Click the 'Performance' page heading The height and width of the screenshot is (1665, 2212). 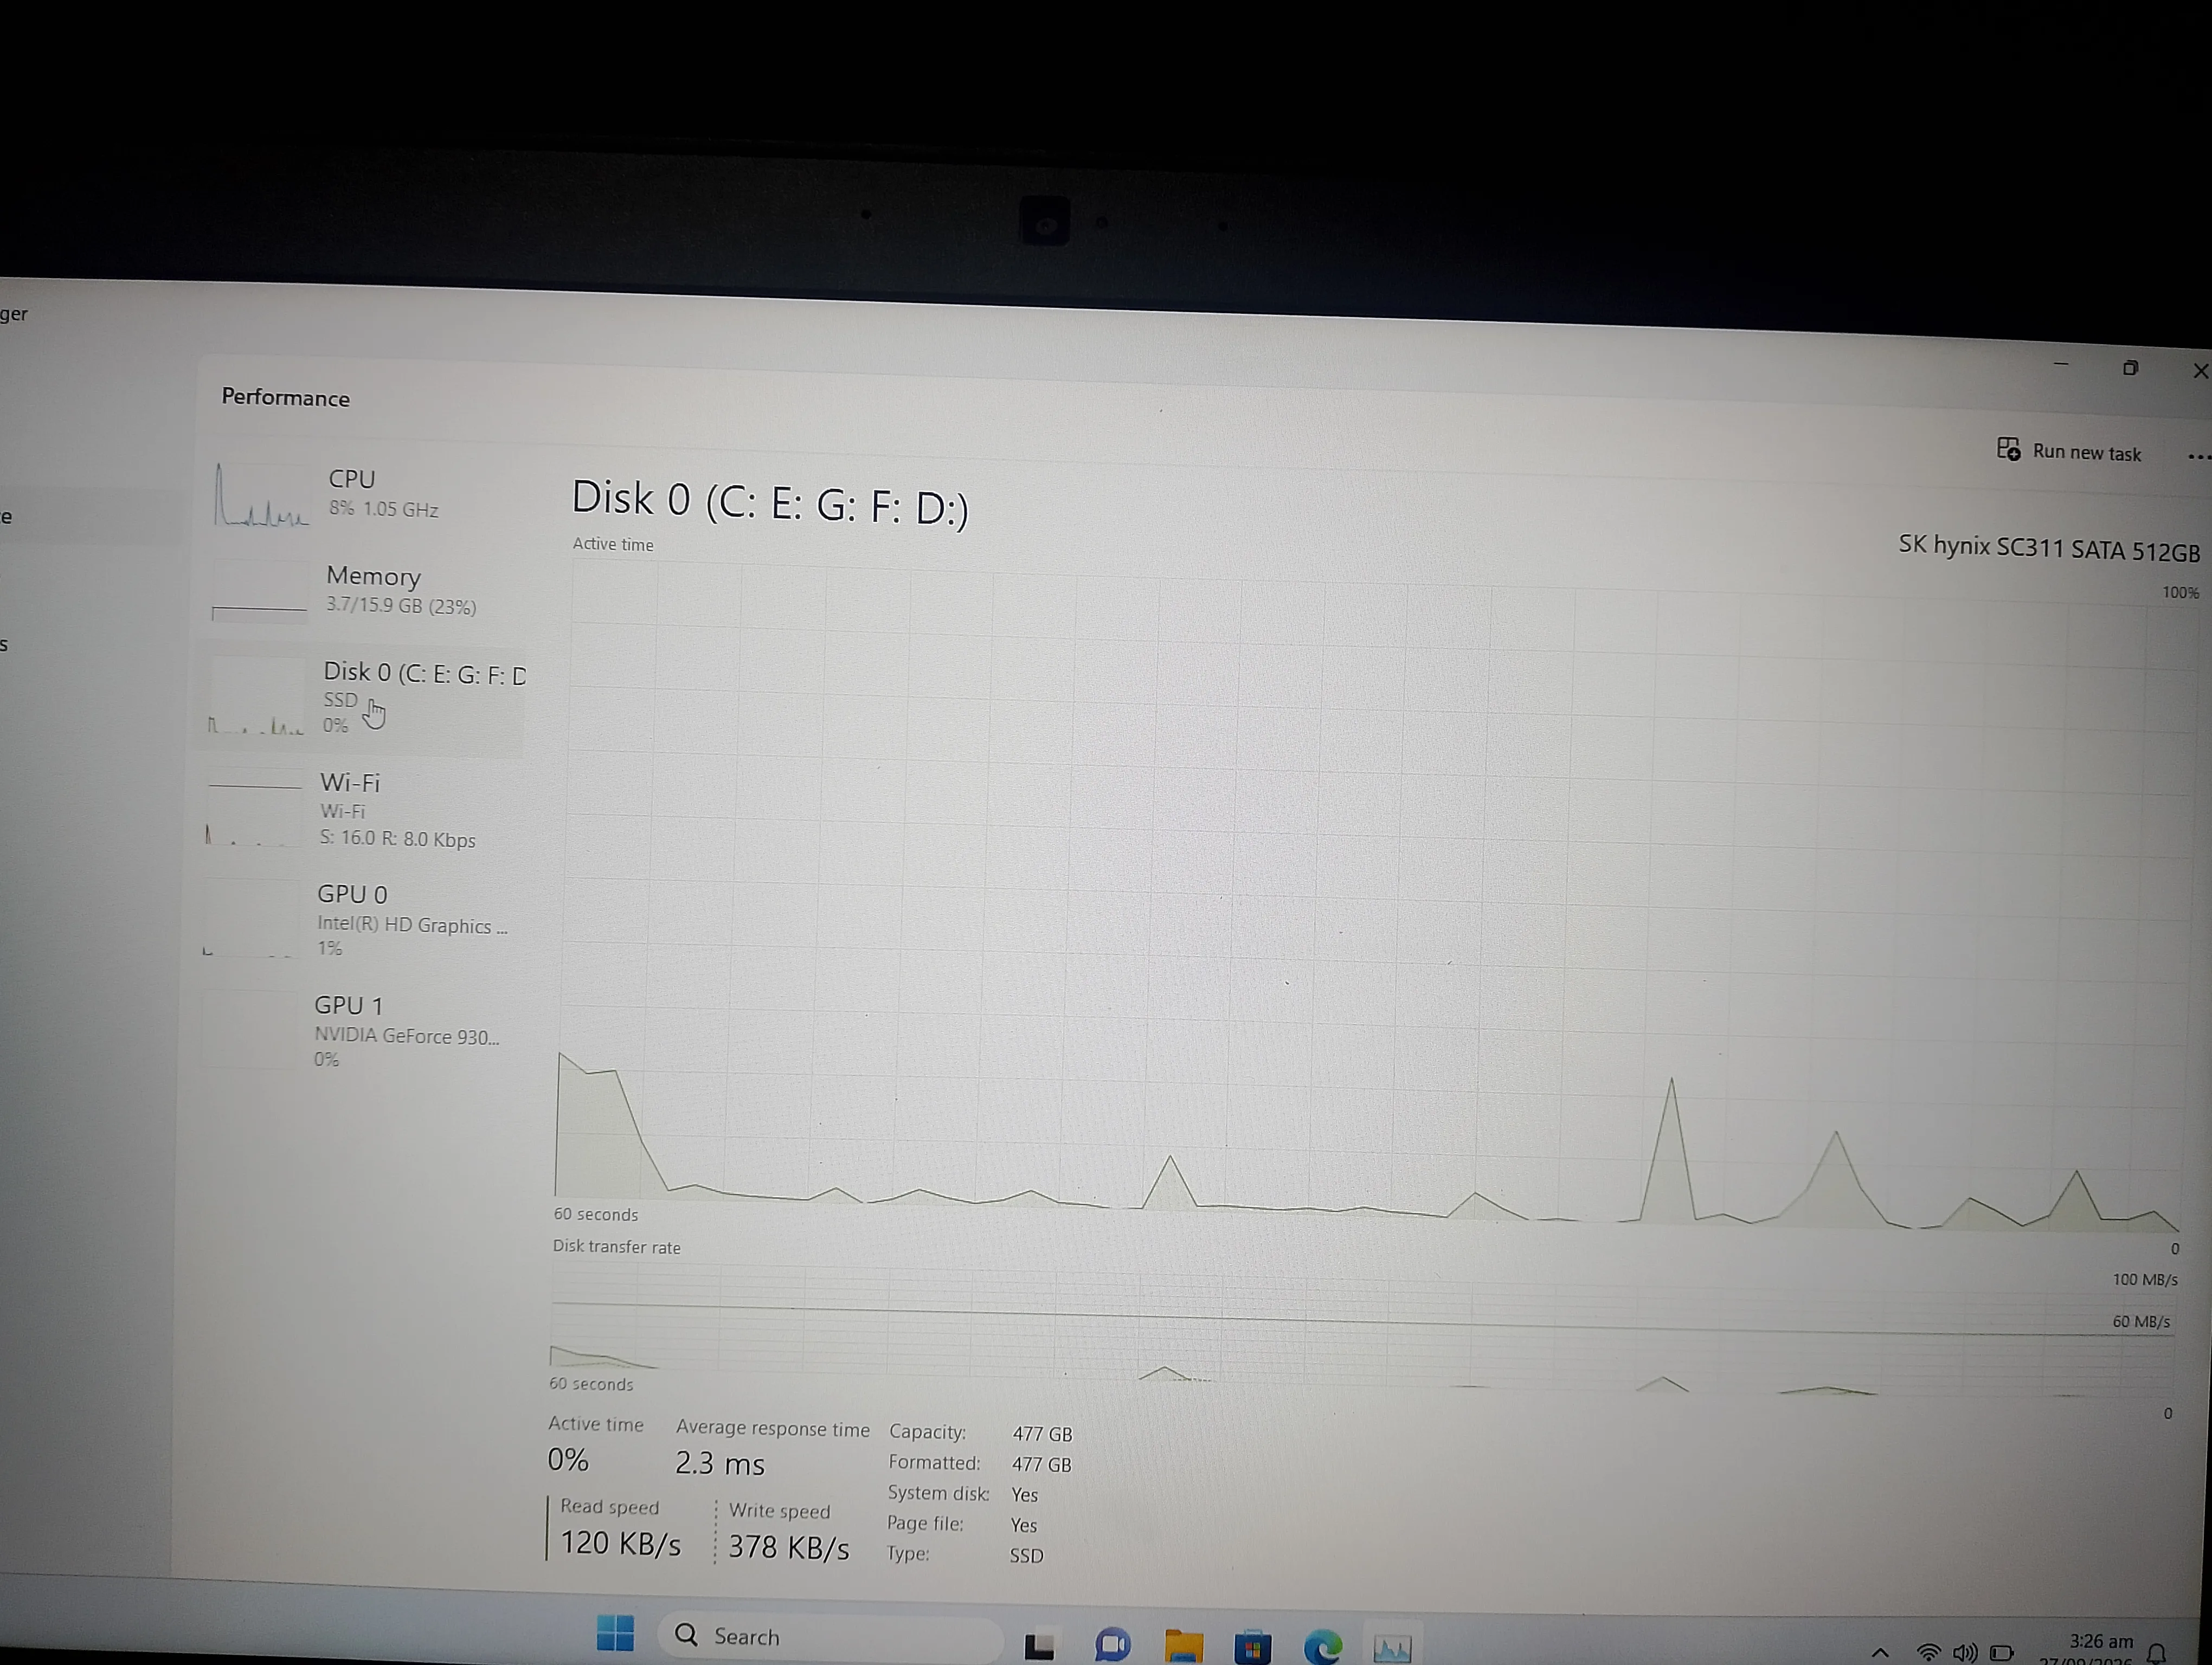coord(286,398)
